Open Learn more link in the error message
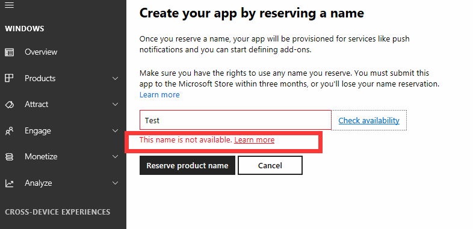Viewport: 473px width, 229px height. click(x=255, y=140)
